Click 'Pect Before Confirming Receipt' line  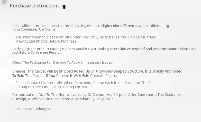click(36, 53)
